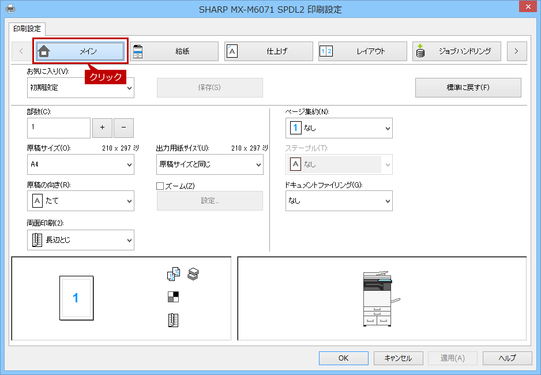
Task: Click the ズーム 設定... button
Action: (x=210, y=201)
